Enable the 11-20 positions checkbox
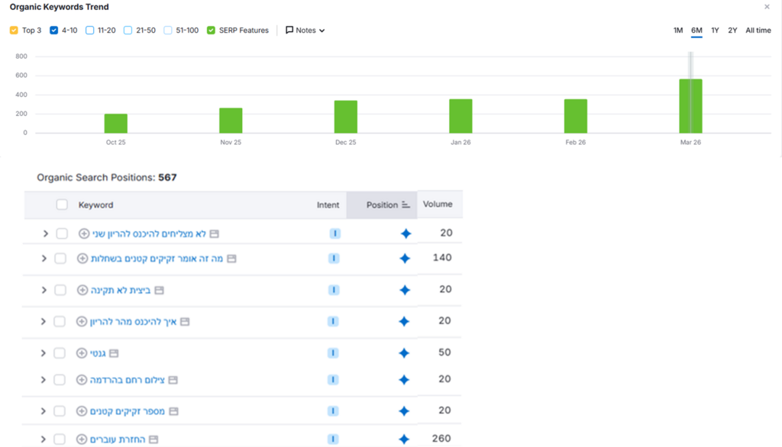 [x=90, y=31]
